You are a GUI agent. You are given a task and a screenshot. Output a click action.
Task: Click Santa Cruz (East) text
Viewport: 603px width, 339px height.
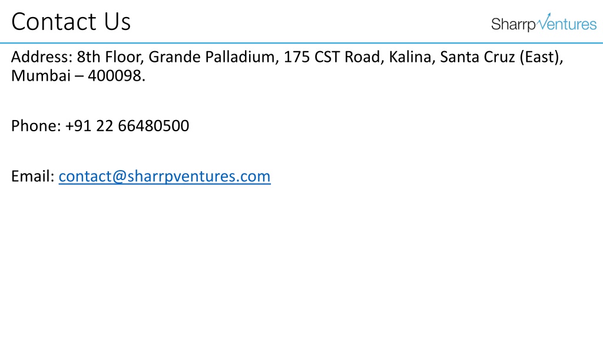501,57
